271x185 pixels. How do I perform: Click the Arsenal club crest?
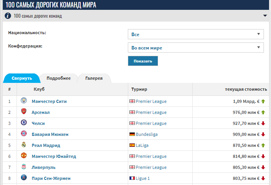point(24,112)
